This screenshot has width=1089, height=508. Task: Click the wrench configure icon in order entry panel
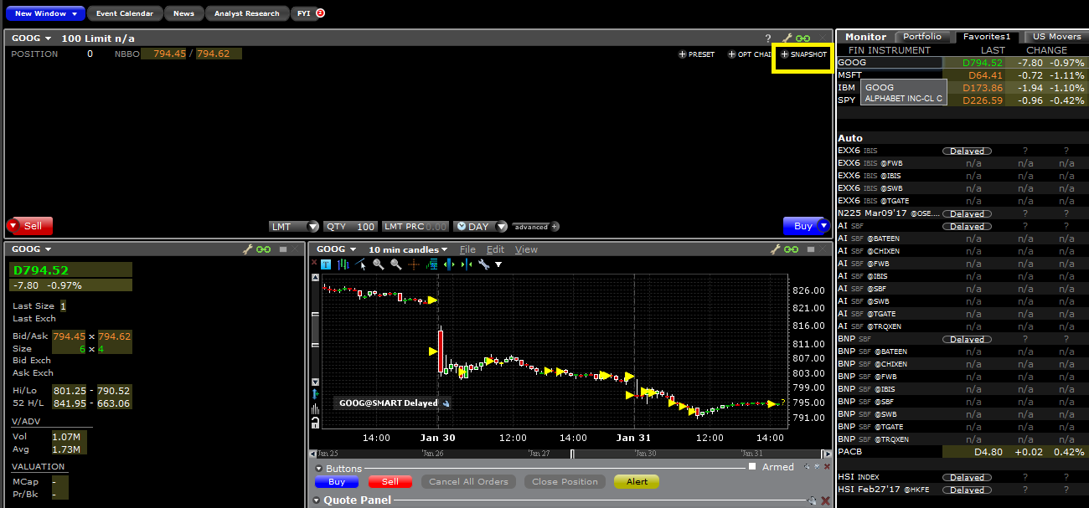click(x=787, y=38)
